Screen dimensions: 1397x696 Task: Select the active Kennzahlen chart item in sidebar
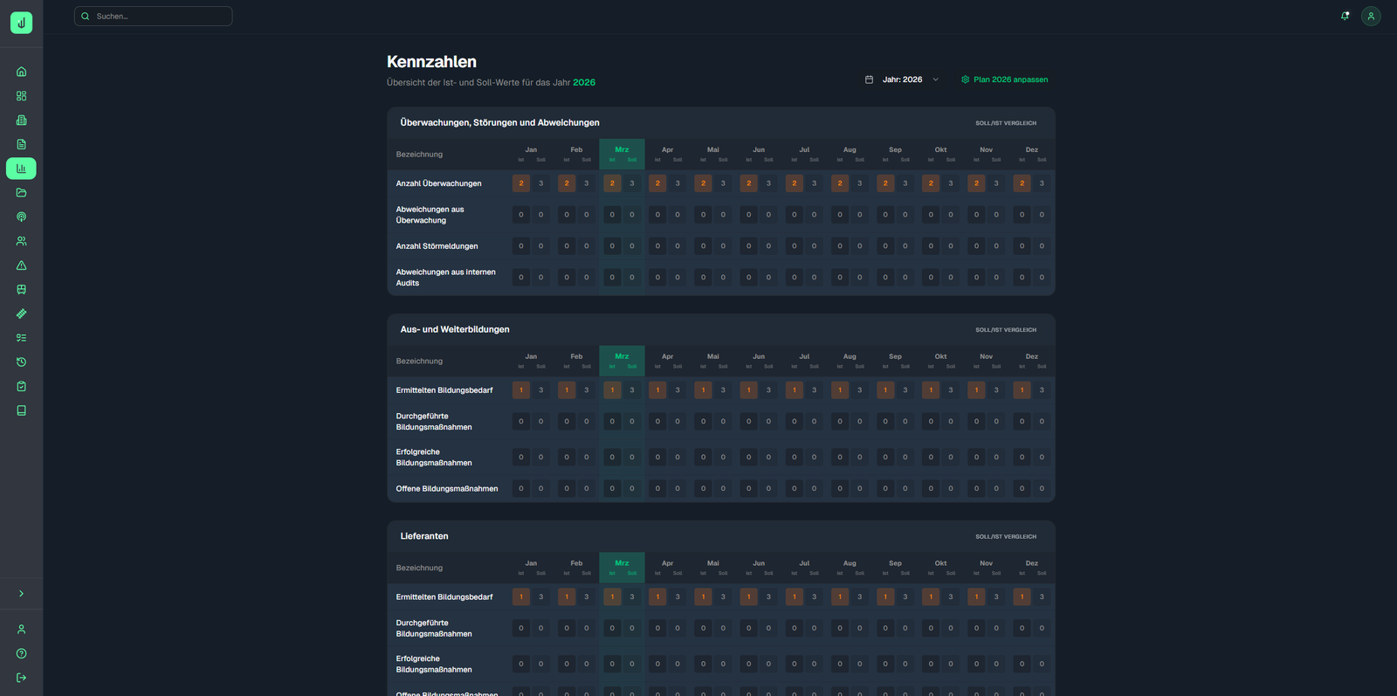click(21, 169)
